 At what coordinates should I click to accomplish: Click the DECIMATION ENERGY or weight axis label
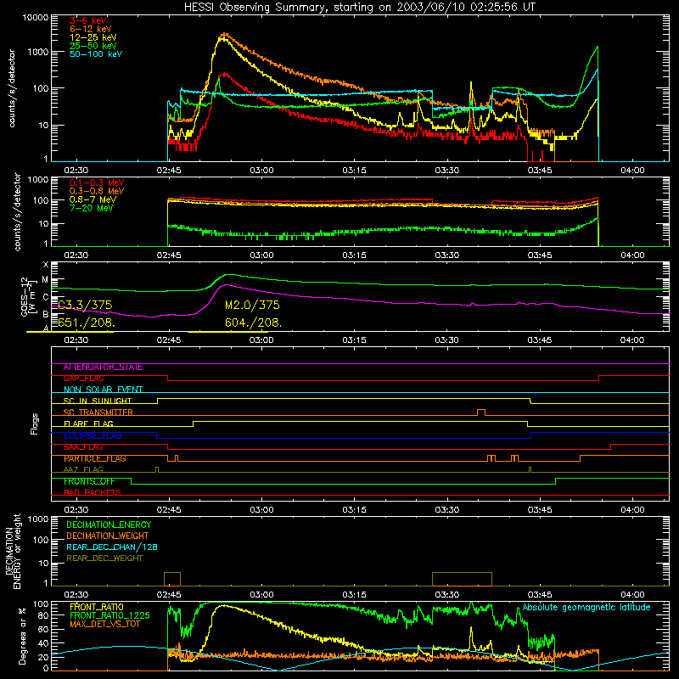[x=13, y=551]
